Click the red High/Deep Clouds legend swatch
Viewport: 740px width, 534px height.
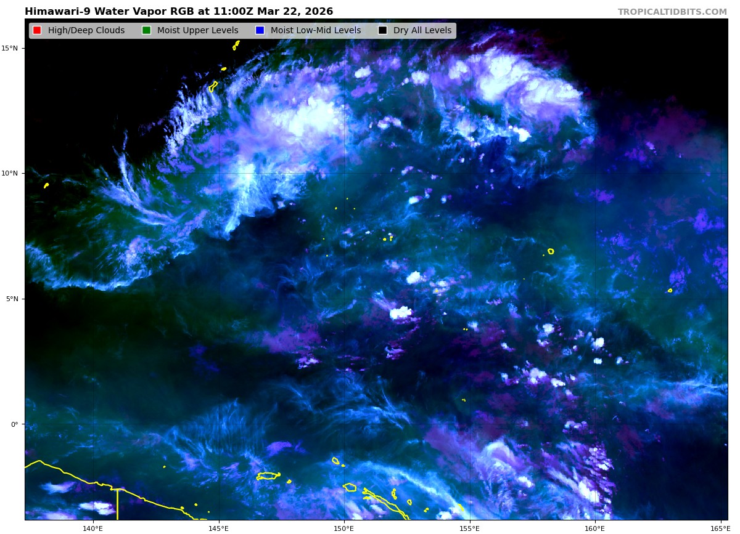(x=37, y=31)
